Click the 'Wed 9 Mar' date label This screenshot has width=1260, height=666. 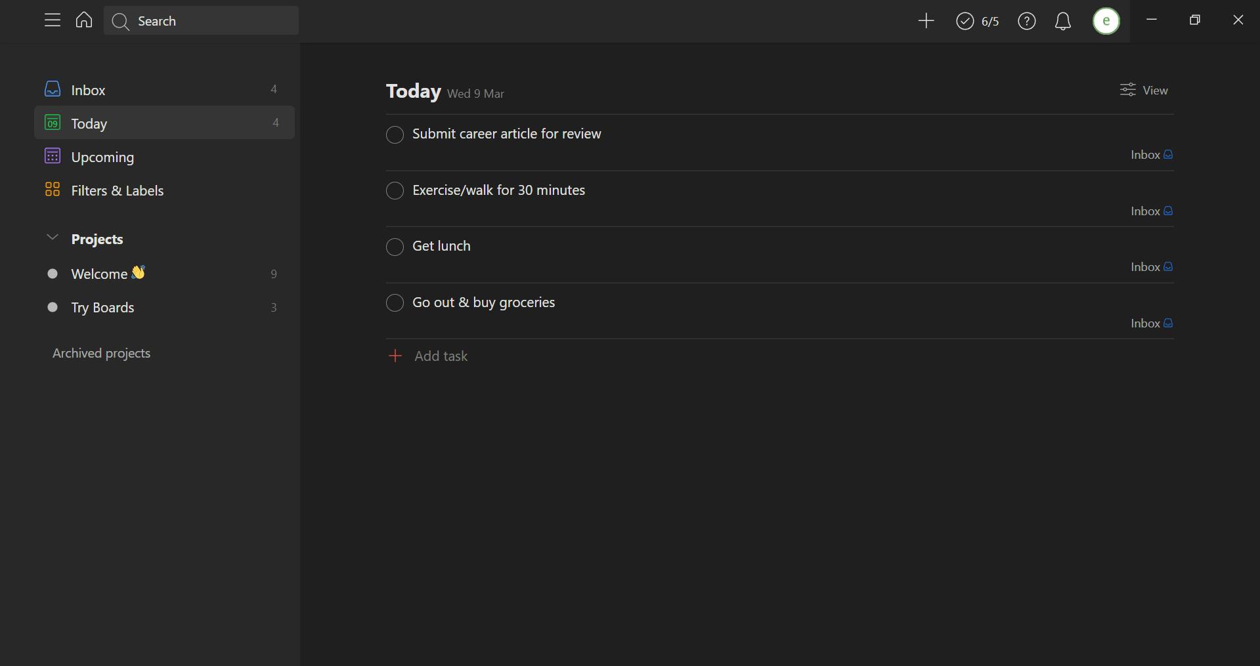coord(475,94)
